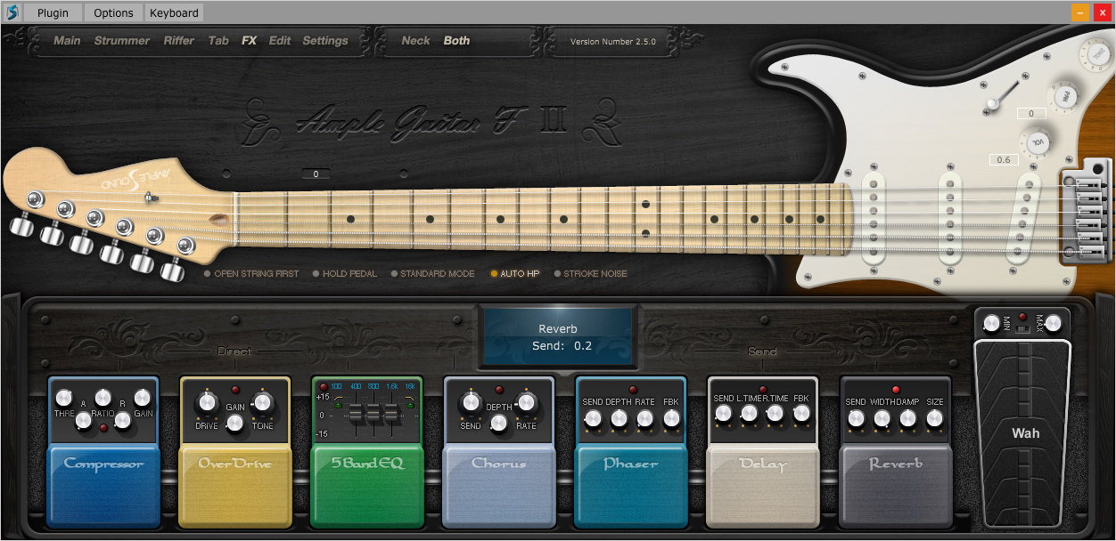The image size is (1116, 541).
Task: Click the Delay FBK knob
Action: click(801, 414)
